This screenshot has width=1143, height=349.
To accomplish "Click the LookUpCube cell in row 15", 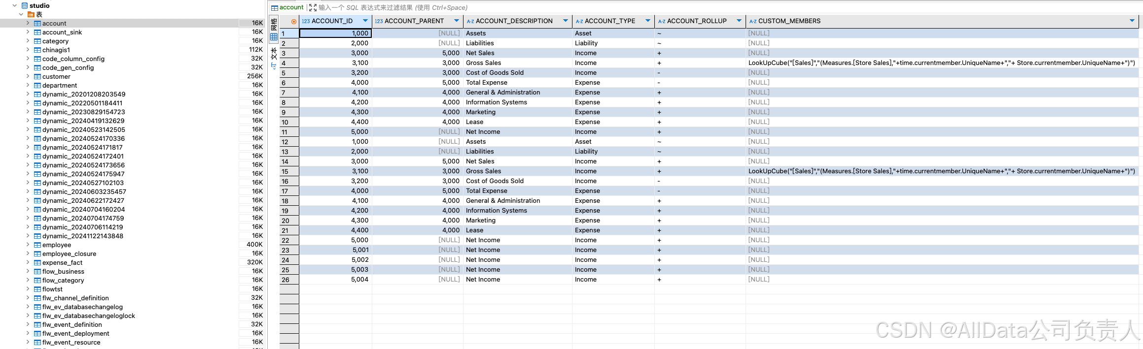I will [x=942, y=171].
